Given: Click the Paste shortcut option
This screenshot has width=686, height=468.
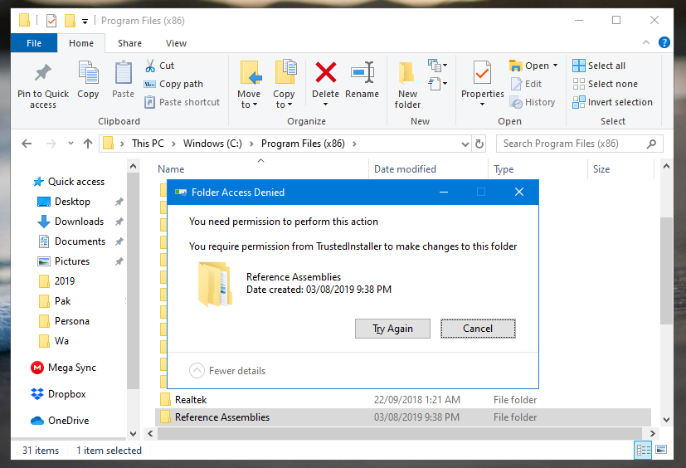Looking at the screenshot, I should 182,102.
